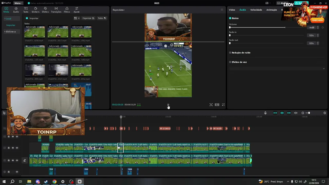Select media thumbnail 01a02f71...8298.mp4
The image size is (329, 185).
(34, 31)
